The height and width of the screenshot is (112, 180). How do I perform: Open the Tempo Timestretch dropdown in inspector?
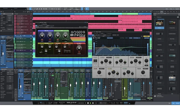pos(10,16)
